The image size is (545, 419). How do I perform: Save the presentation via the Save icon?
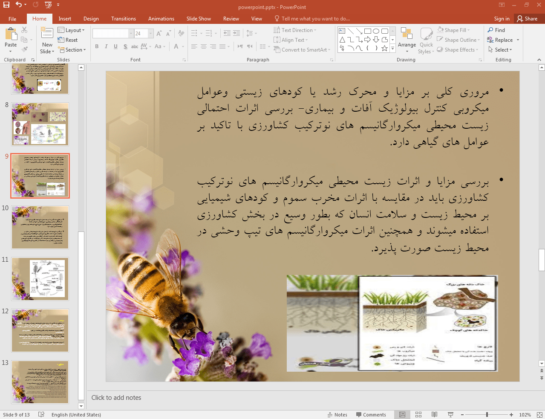(x=6, y=5)
